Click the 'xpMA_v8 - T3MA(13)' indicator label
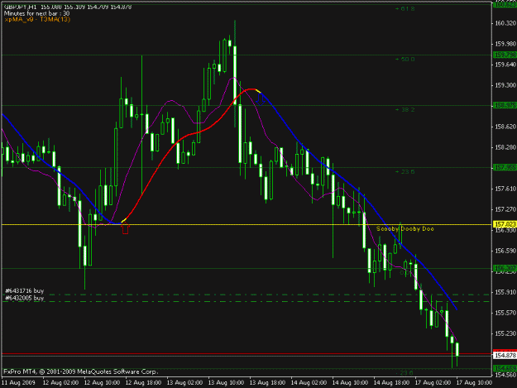The width and height of the screenshot is (517, 388). [x=37, y=20]
